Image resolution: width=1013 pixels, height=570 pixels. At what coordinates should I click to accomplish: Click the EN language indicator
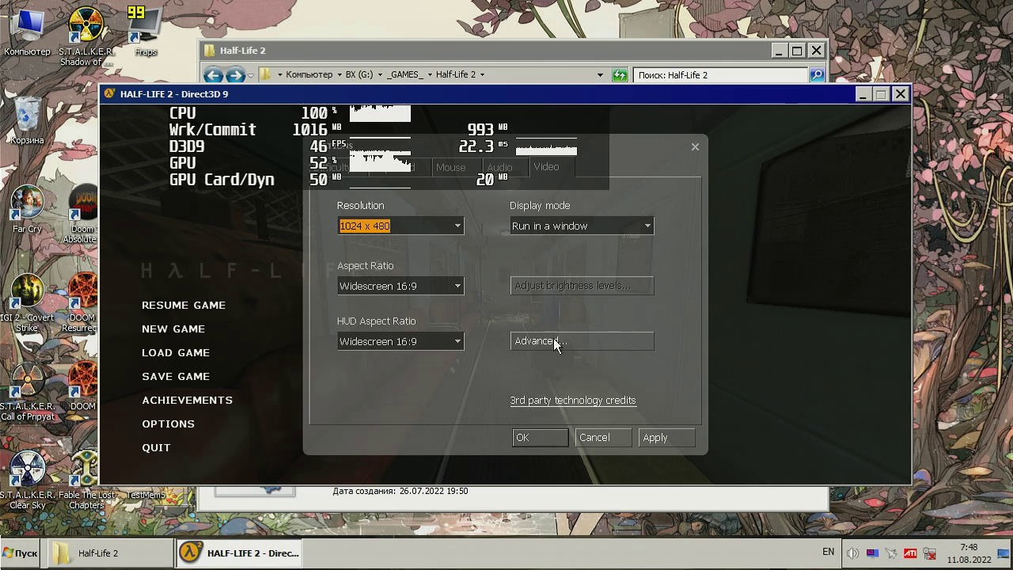tap(828, 552)
